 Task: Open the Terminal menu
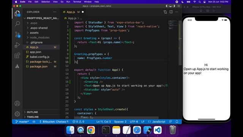pyautogui.click(x=77, y=2)
